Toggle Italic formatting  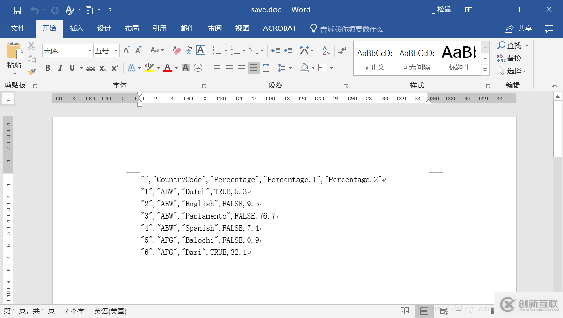point(60,68)
